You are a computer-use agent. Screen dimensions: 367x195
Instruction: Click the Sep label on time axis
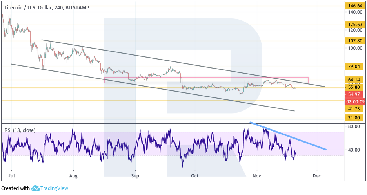[134, 176]
